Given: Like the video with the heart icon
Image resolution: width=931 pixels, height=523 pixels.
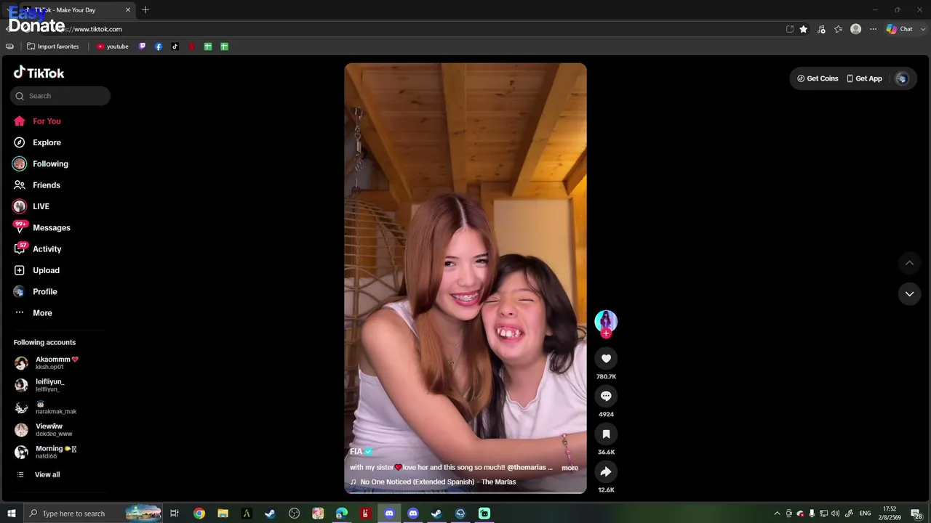Looking at the screenshot, I should coord(606,358).
